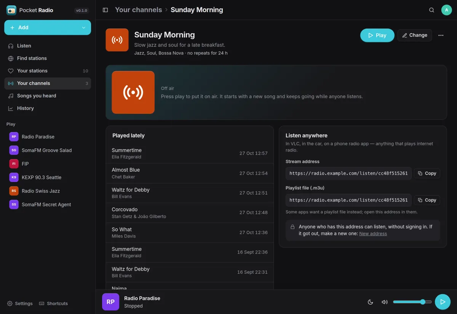Click the So What by Miles Davis row
Screen dimensions: 457x314
[x=190, y=233]
